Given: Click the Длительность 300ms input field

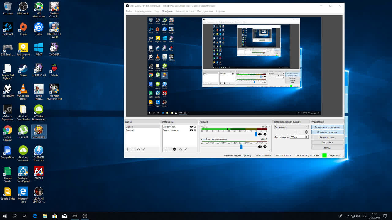Looking at the screenshot, I should tap(298, 137).
